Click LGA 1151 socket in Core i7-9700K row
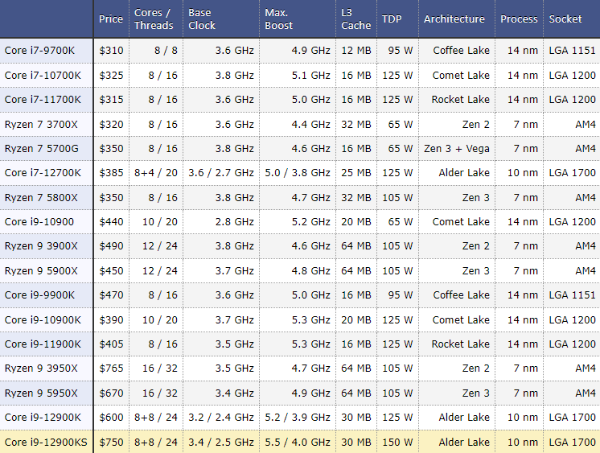Screen dimensions: 600x453 click(x=573, y=51)
